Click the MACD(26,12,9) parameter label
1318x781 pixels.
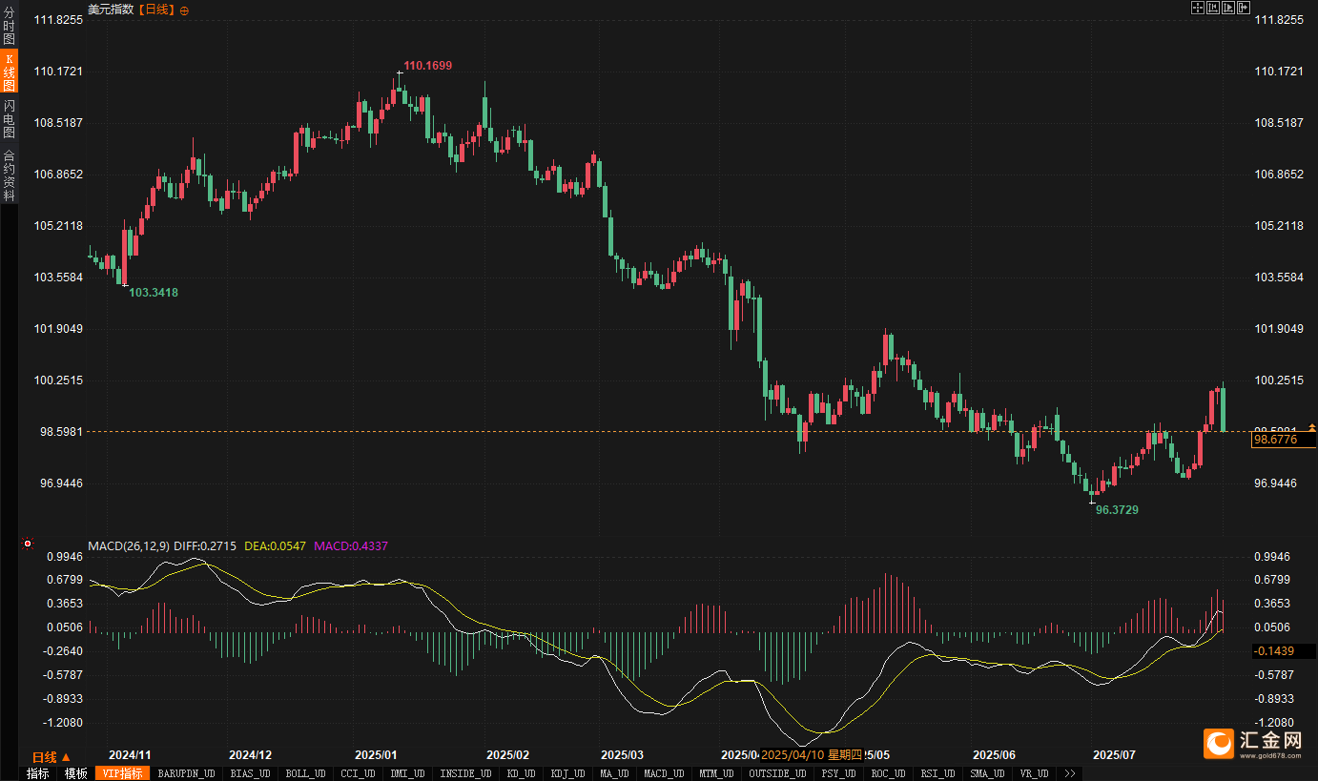[x=129, y=546]
